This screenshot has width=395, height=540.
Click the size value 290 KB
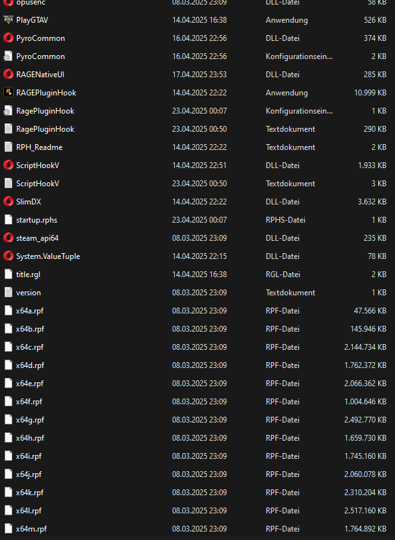coord(375,129)
